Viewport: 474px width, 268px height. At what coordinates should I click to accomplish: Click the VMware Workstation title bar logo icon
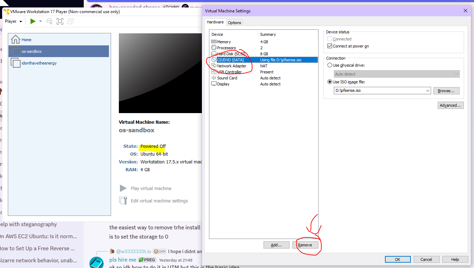click(6, 11)
